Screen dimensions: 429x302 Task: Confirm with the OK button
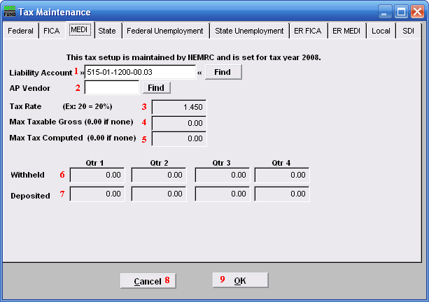[x=240, y=280]
